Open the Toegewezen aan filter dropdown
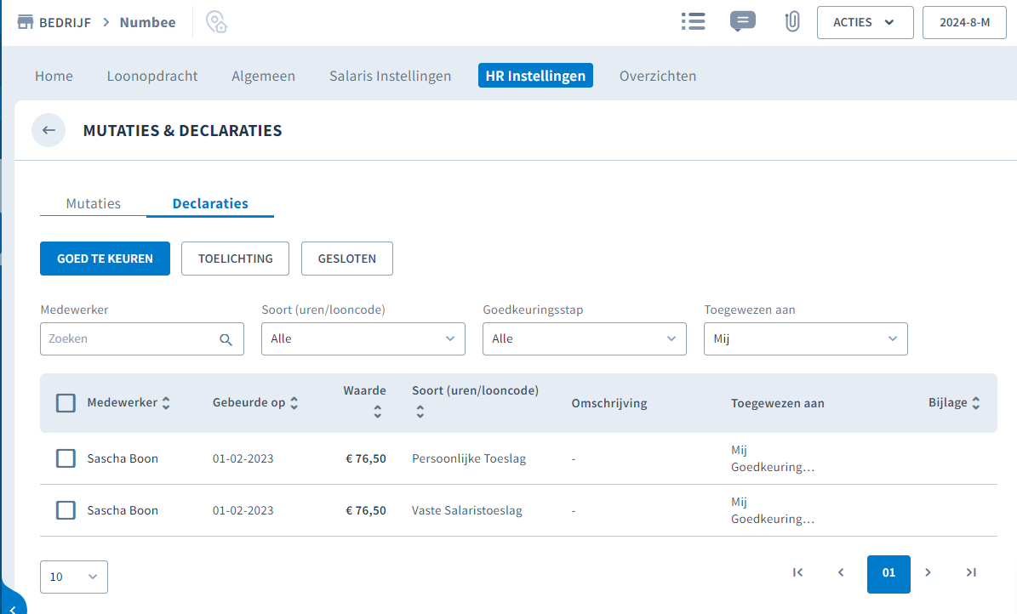This screenshot has height=614, width=1017. click(806, 339)
